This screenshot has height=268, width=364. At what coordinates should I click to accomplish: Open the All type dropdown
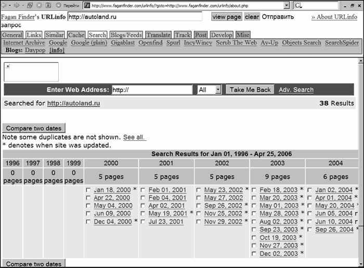pyautogui.click(x=218, y=90)
